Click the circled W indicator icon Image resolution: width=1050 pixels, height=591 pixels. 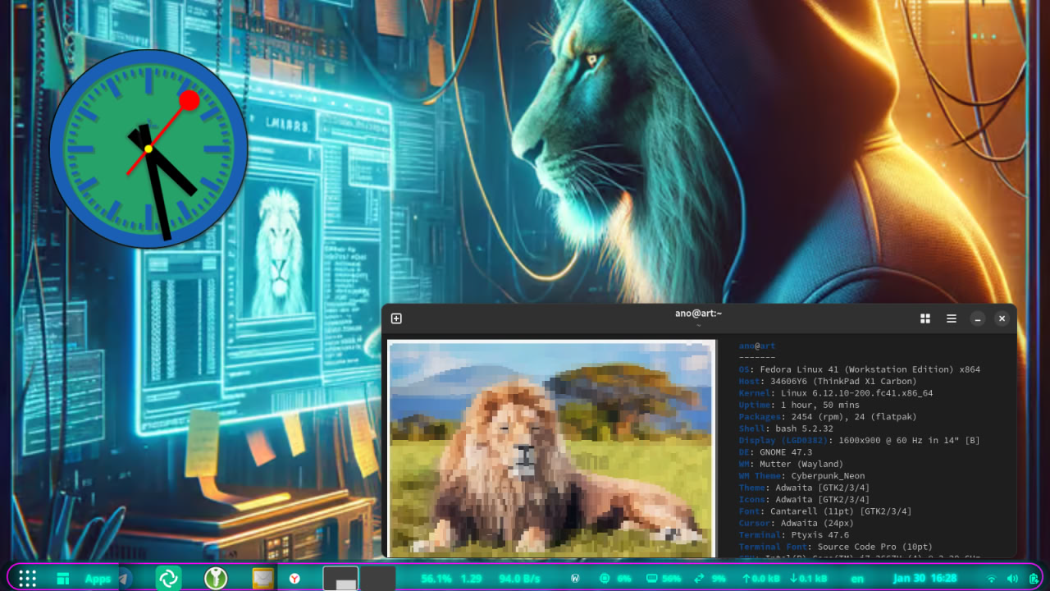(575, 579)
